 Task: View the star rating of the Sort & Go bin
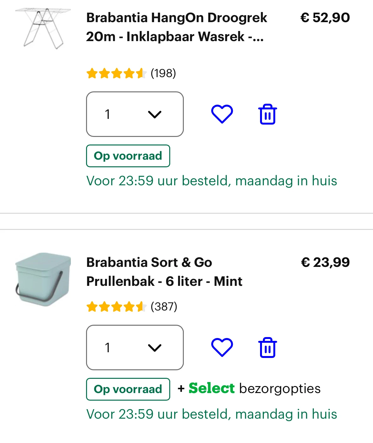coord(116,307)
